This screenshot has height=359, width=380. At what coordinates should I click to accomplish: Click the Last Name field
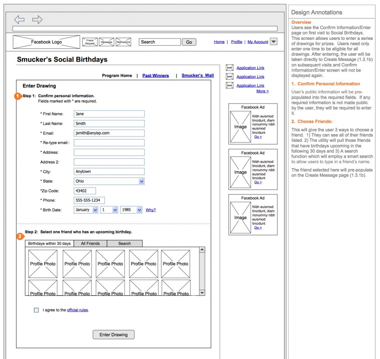coord(109,124)
